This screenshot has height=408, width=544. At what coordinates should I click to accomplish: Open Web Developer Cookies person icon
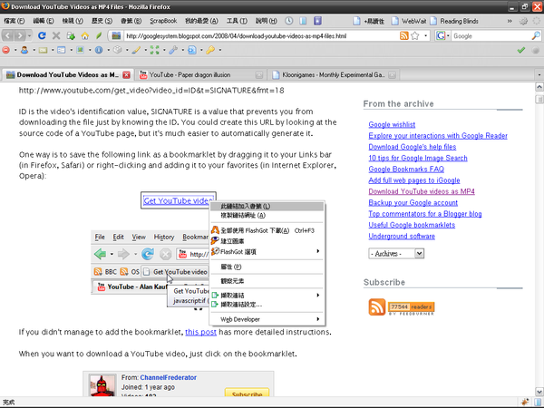tap(24, 50)
